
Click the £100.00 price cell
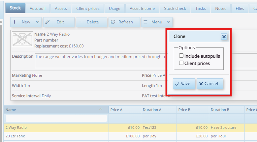pyautogui.click(x=125, y=136)
